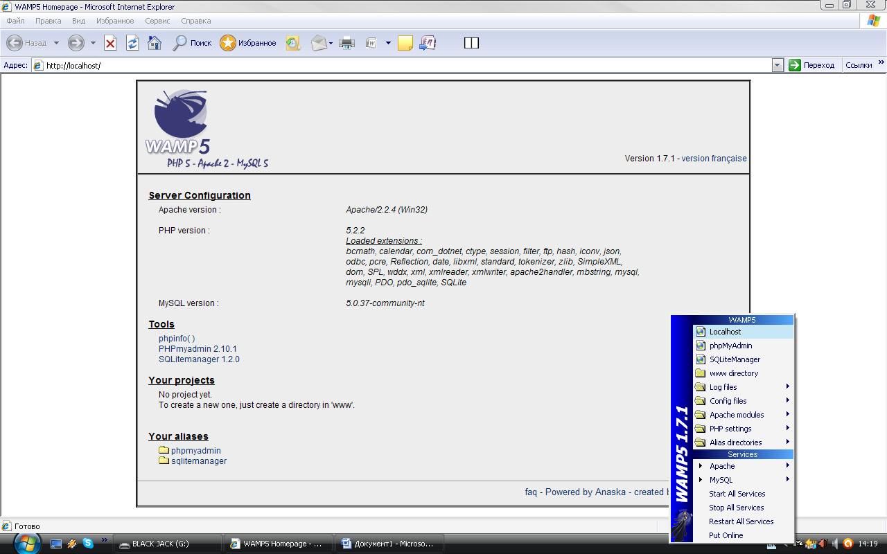887x554 pixels.
Task: Open Forward button history dropdown arrow
Action: pos(93,43)
